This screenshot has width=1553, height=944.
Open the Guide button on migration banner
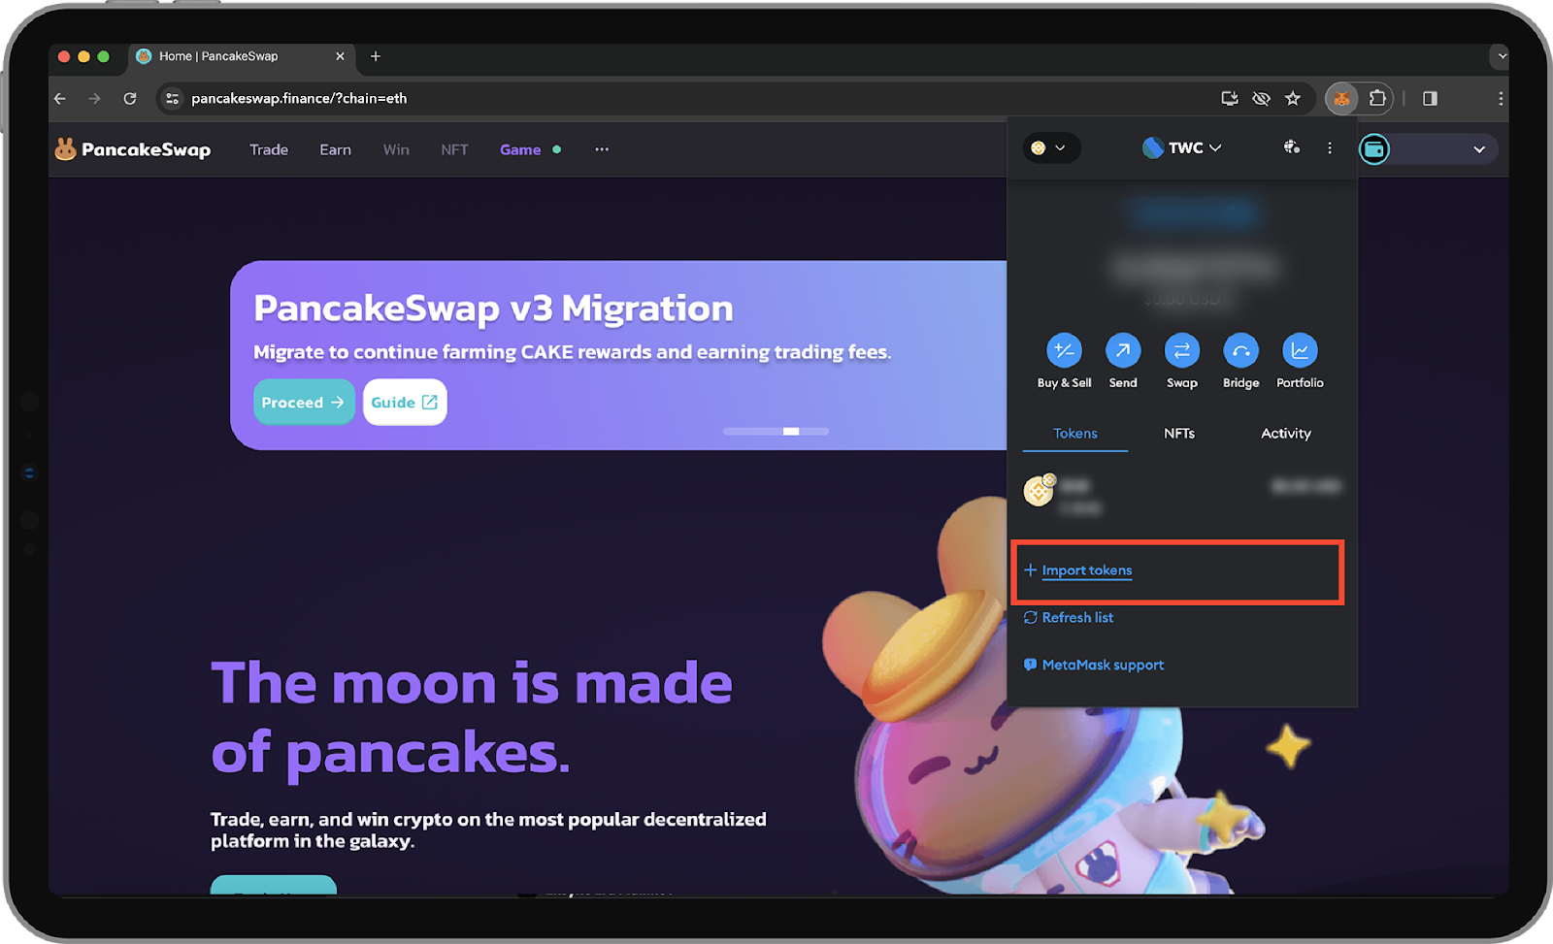(405, 402)
